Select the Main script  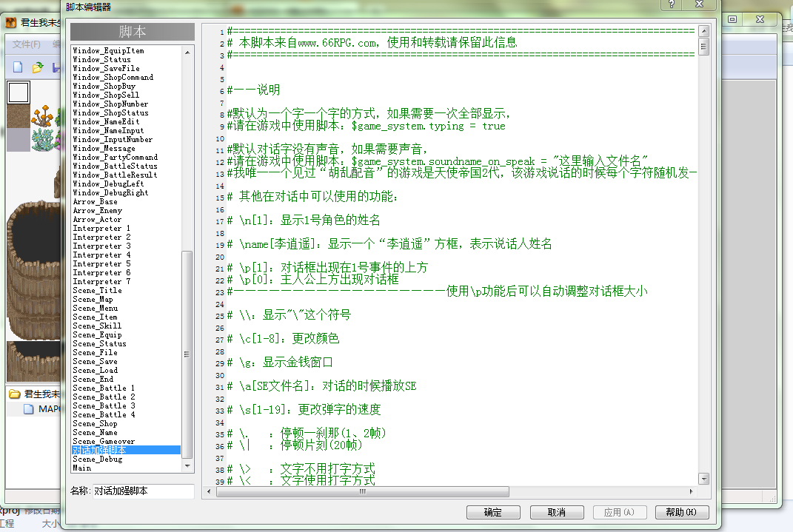(x=82, y=468)
